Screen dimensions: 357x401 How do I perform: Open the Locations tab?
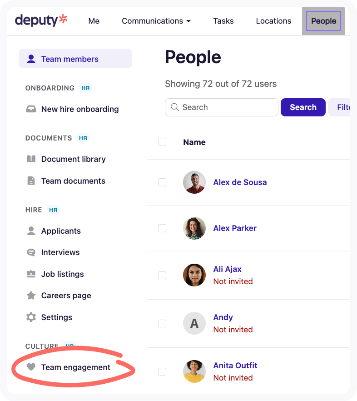tap(273, 21)
